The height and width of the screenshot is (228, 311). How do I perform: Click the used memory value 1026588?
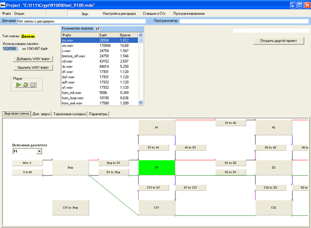pyautogui.click(x=10, y=48)
